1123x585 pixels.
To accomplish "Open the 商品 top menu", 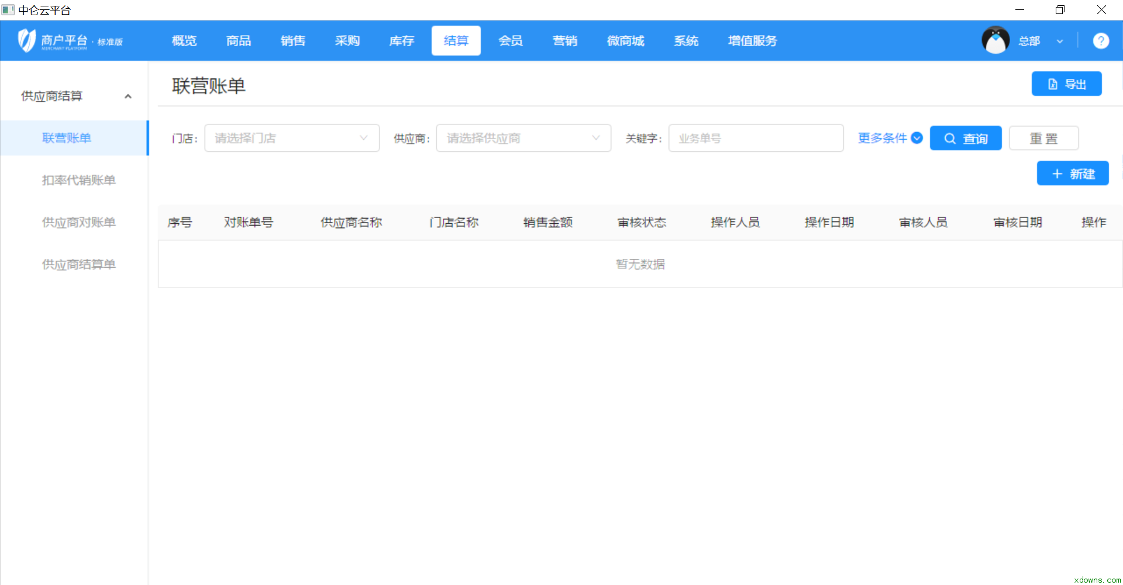I will point(239,41).
